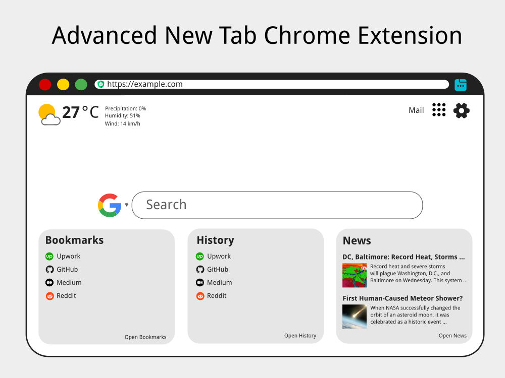Click inside the Search input box
505x378 pixels.
(x=277, y=205)
